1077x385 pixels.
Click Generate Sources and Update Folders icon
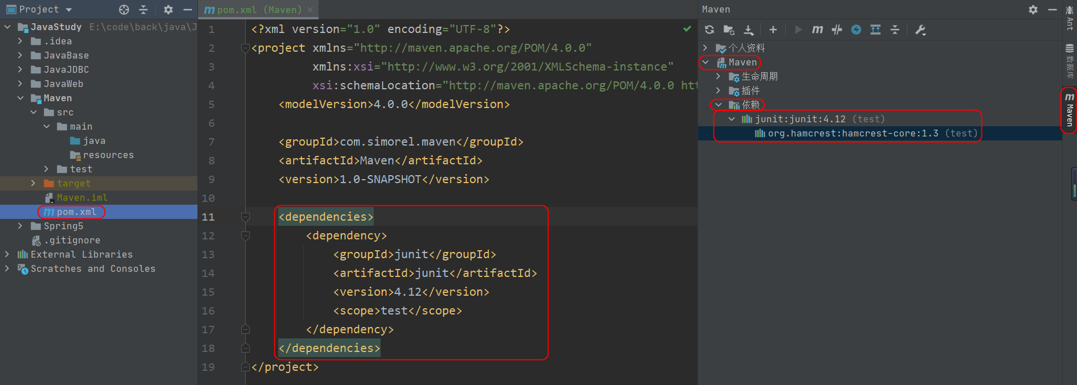729,30
